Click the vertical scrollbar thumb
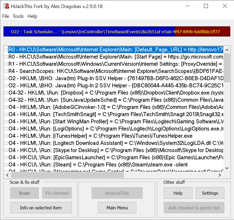This screenshot has width=234, height=220. coord(227,68)
